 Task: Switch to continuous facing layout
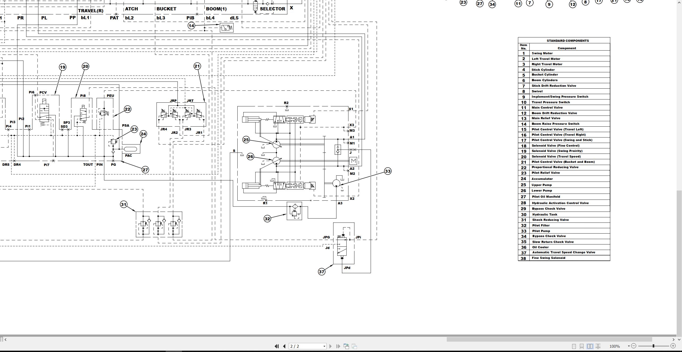tap(598, 346)
